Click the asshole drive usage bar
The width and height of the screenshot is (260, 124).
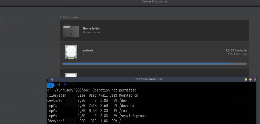click(x=155, y=64)
